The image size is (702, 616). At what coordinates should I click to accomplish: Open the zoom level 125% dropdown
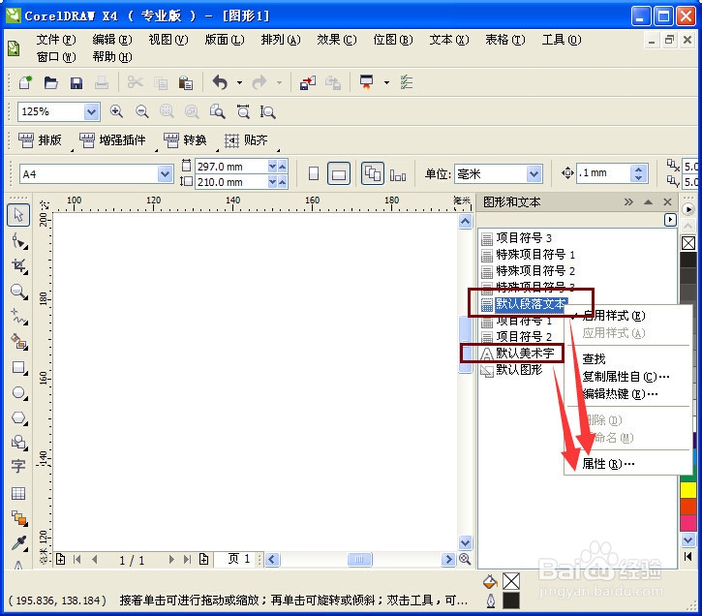[91, 111]
